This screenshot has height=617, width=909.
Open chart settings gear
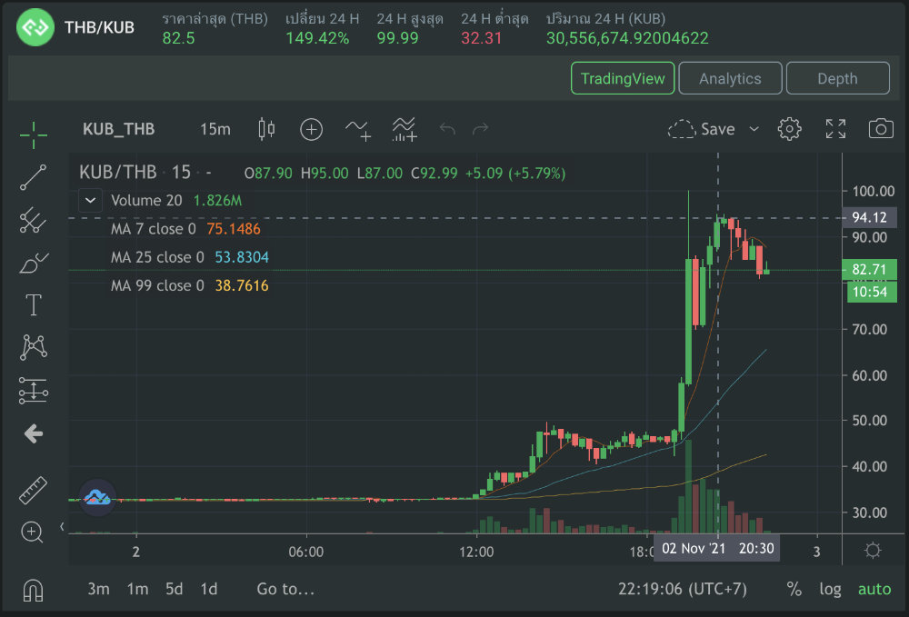coord(789,129)
